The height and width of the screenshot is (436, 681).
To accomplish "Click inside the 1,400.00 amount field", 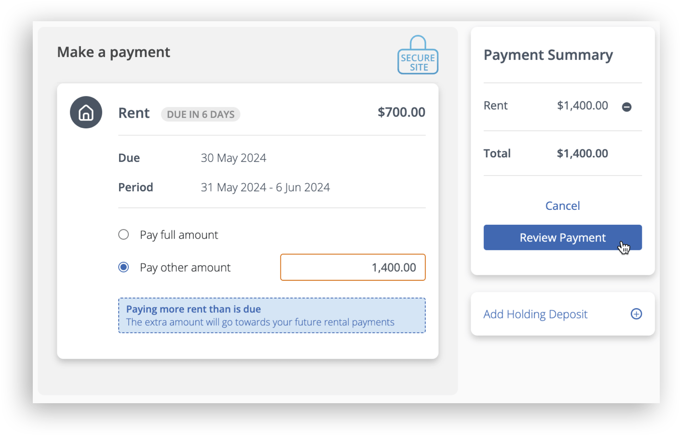I will tap(353, 267).
